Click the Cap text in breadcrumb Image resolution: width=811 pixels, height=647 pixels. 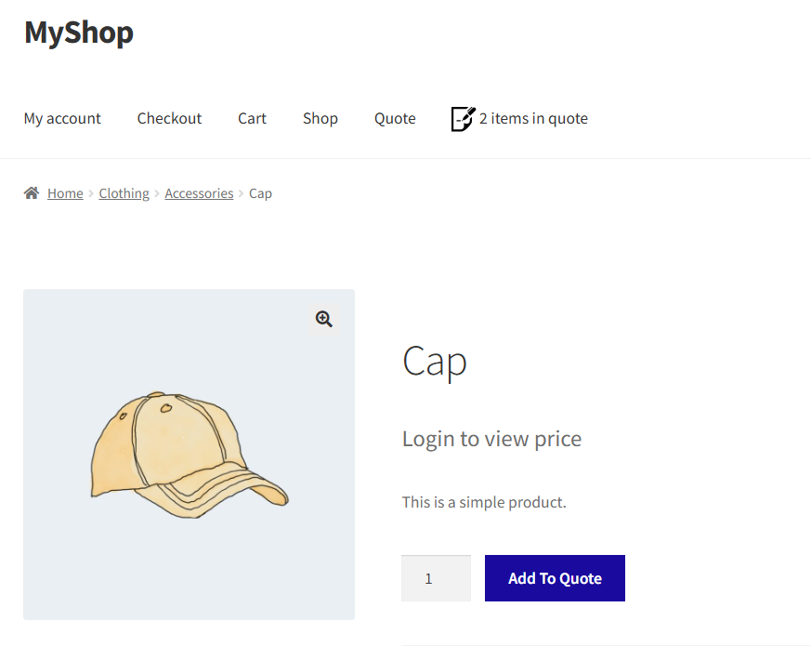260,193
